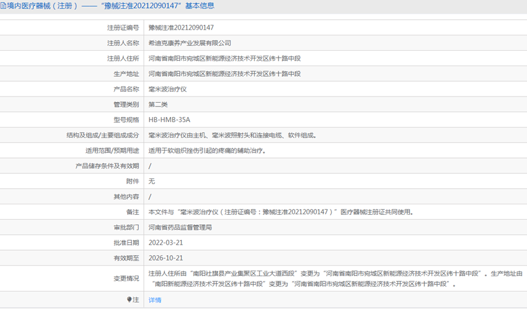527x309 pixels.
Task: Click management category value 第二类
Action: (x=158, y=105)
